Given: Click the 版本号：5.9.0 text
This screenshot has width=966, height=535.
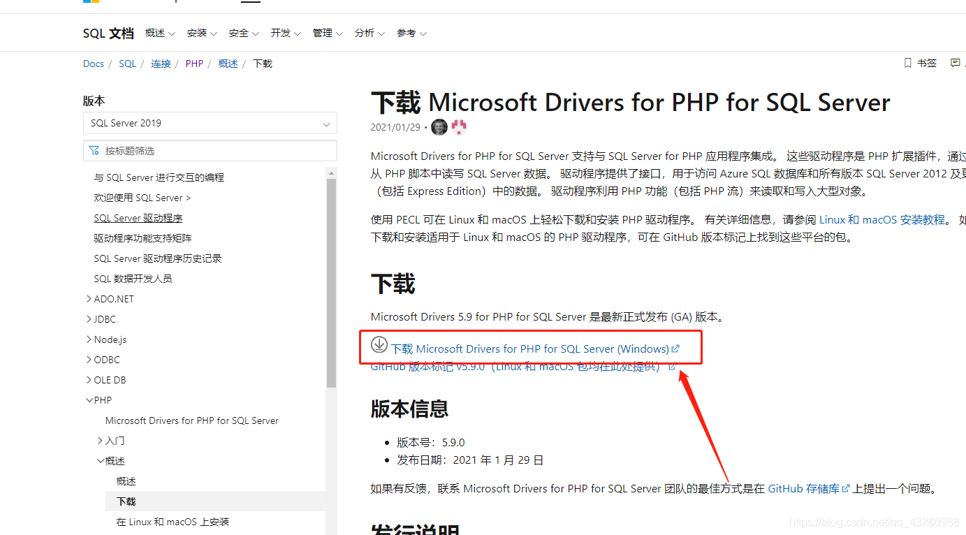Looking at the screenshot, I should (x=431, y=442).
